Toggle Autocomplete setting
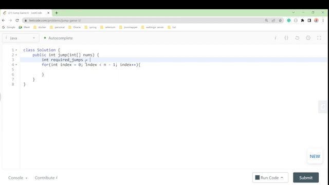Viewport: 329px width, 185px height. point(58,38)
